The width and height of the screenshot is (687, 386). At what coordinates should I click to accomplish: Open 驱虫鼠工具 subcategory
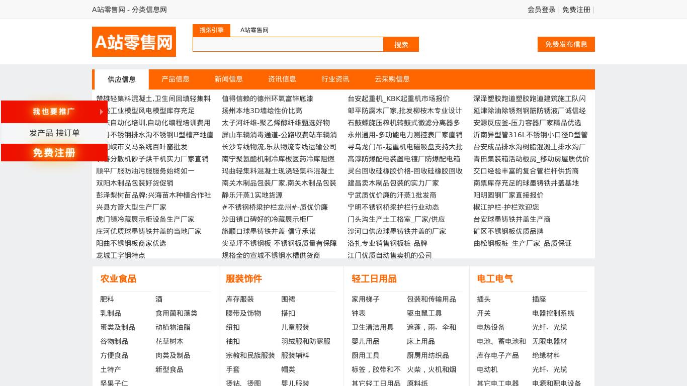424,313
